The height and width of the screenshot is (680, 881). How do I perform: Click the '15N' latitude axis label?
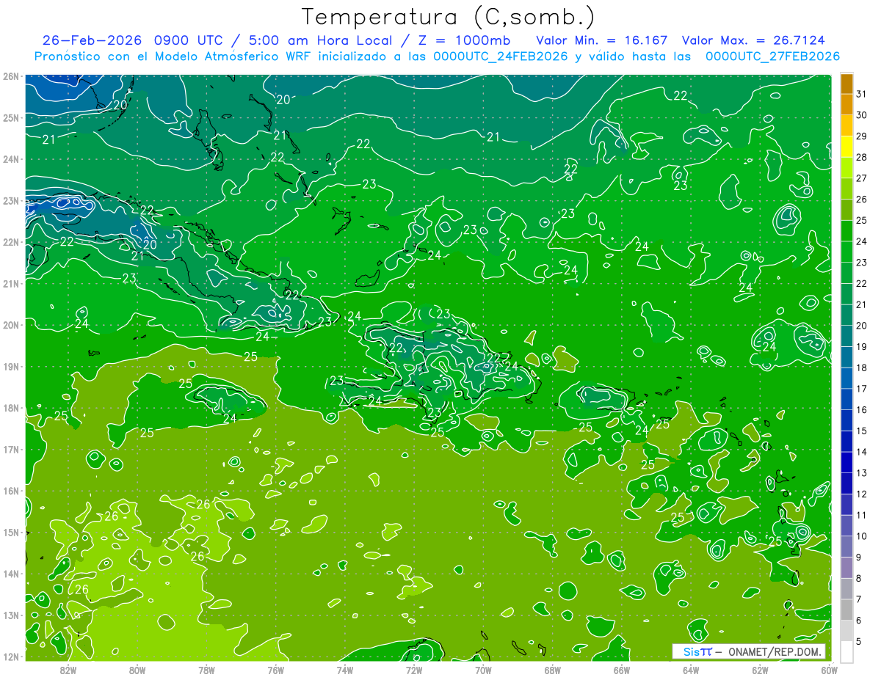10,532
